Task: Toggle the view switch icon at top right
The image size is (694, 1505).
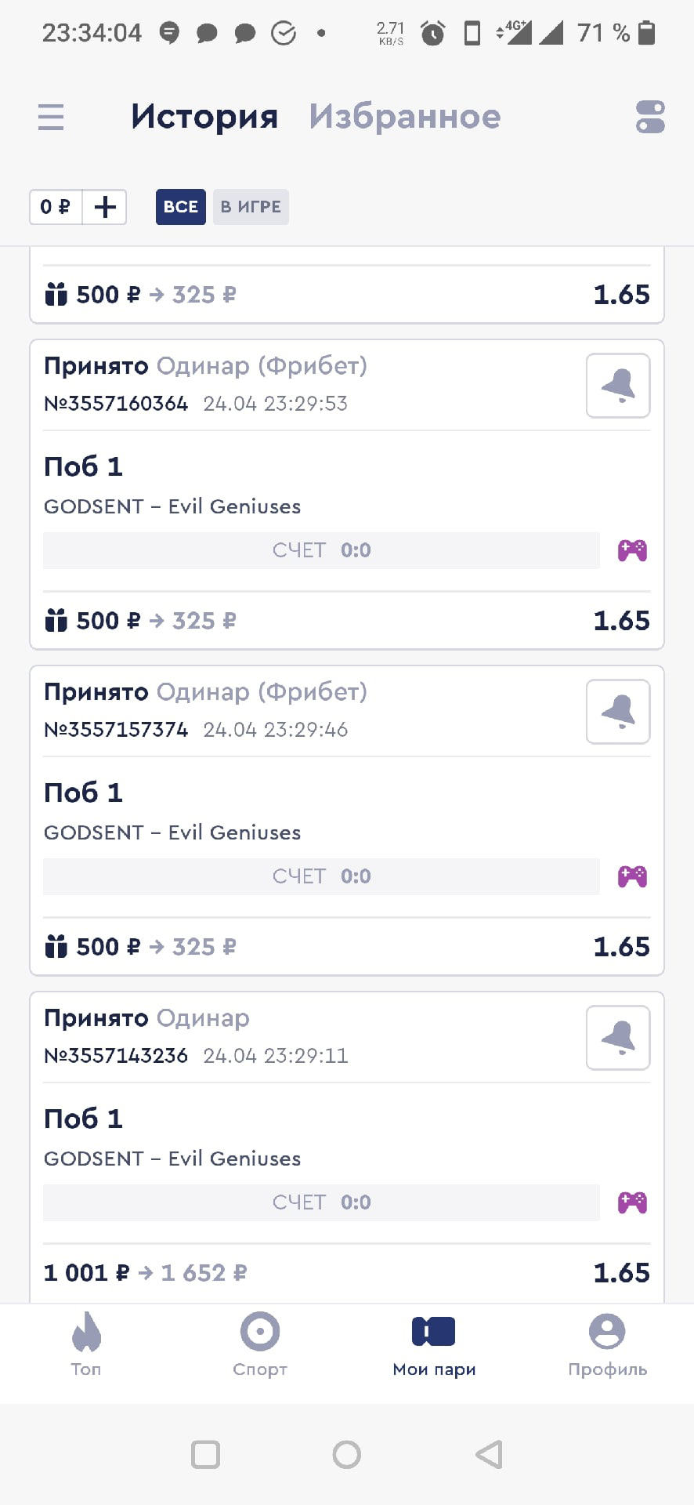Action: tap(650, 118)
